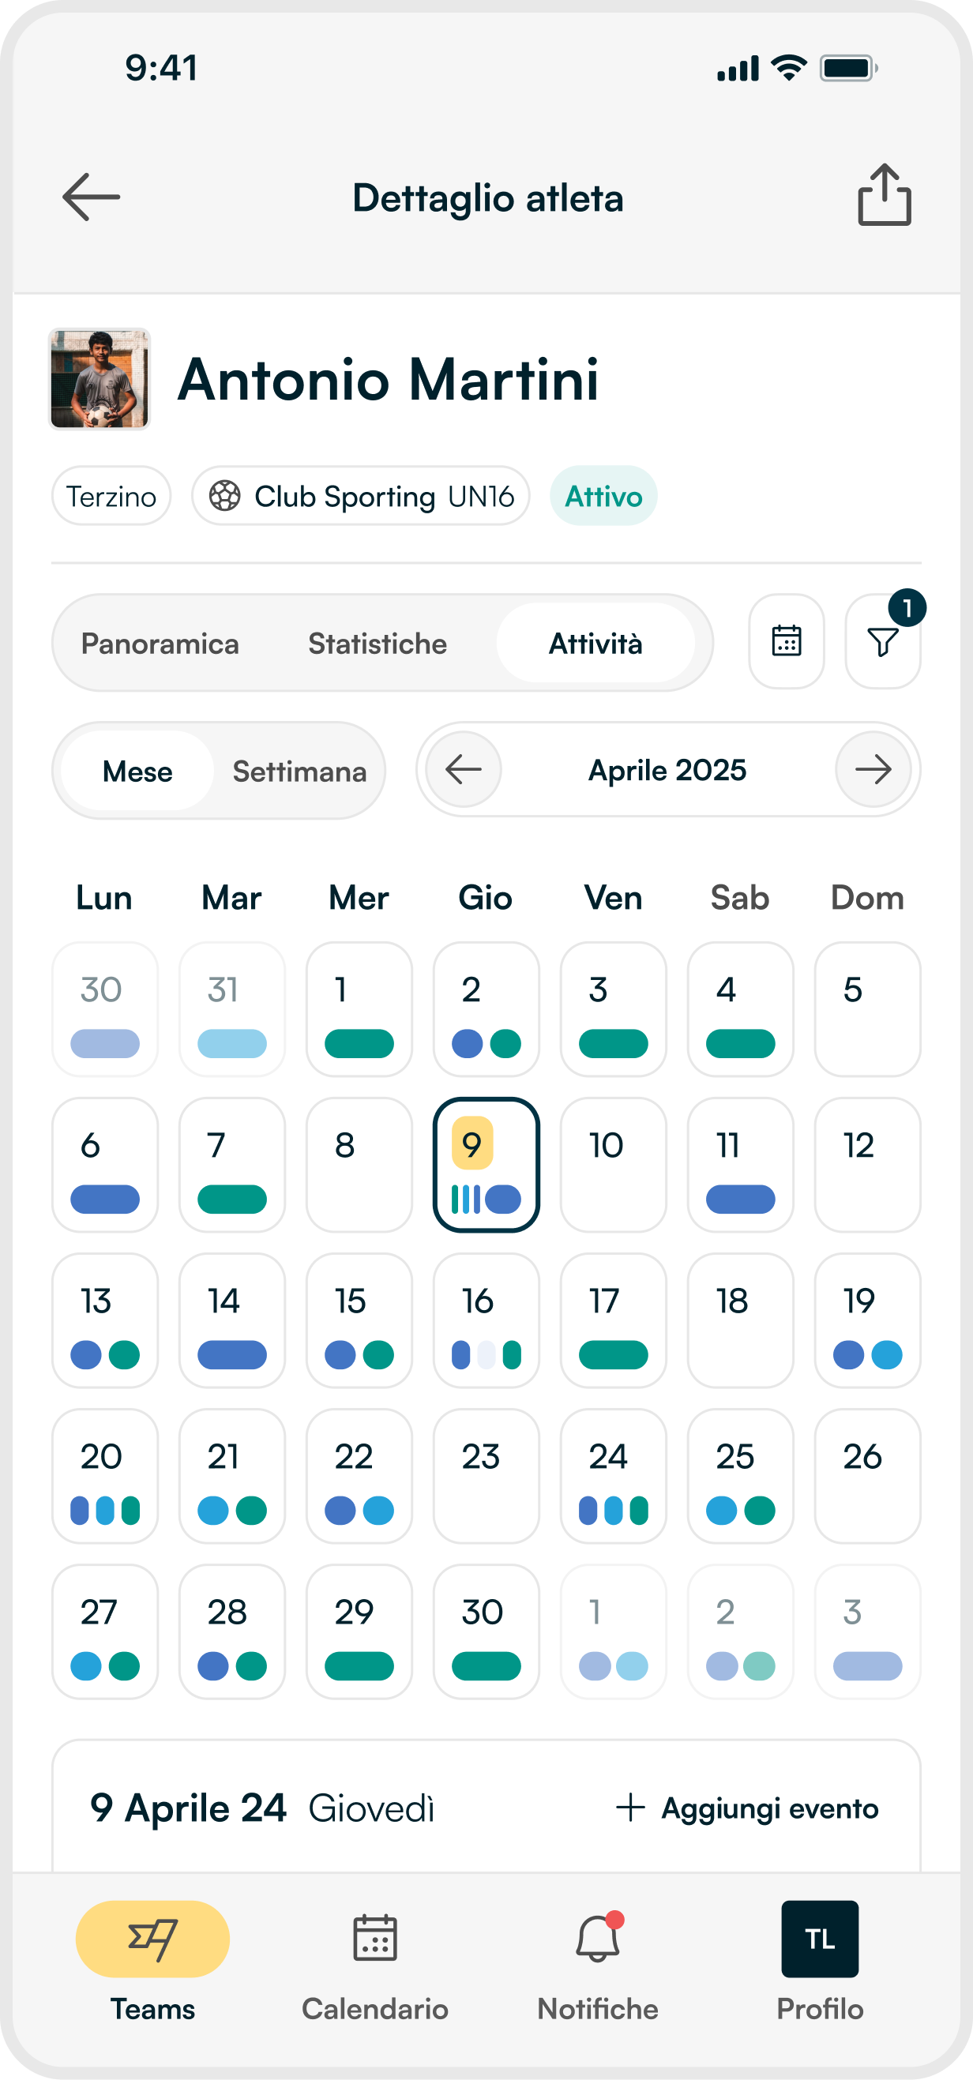Click Aggiungi evento button
973x2080 pixels.
[748, 1808]
